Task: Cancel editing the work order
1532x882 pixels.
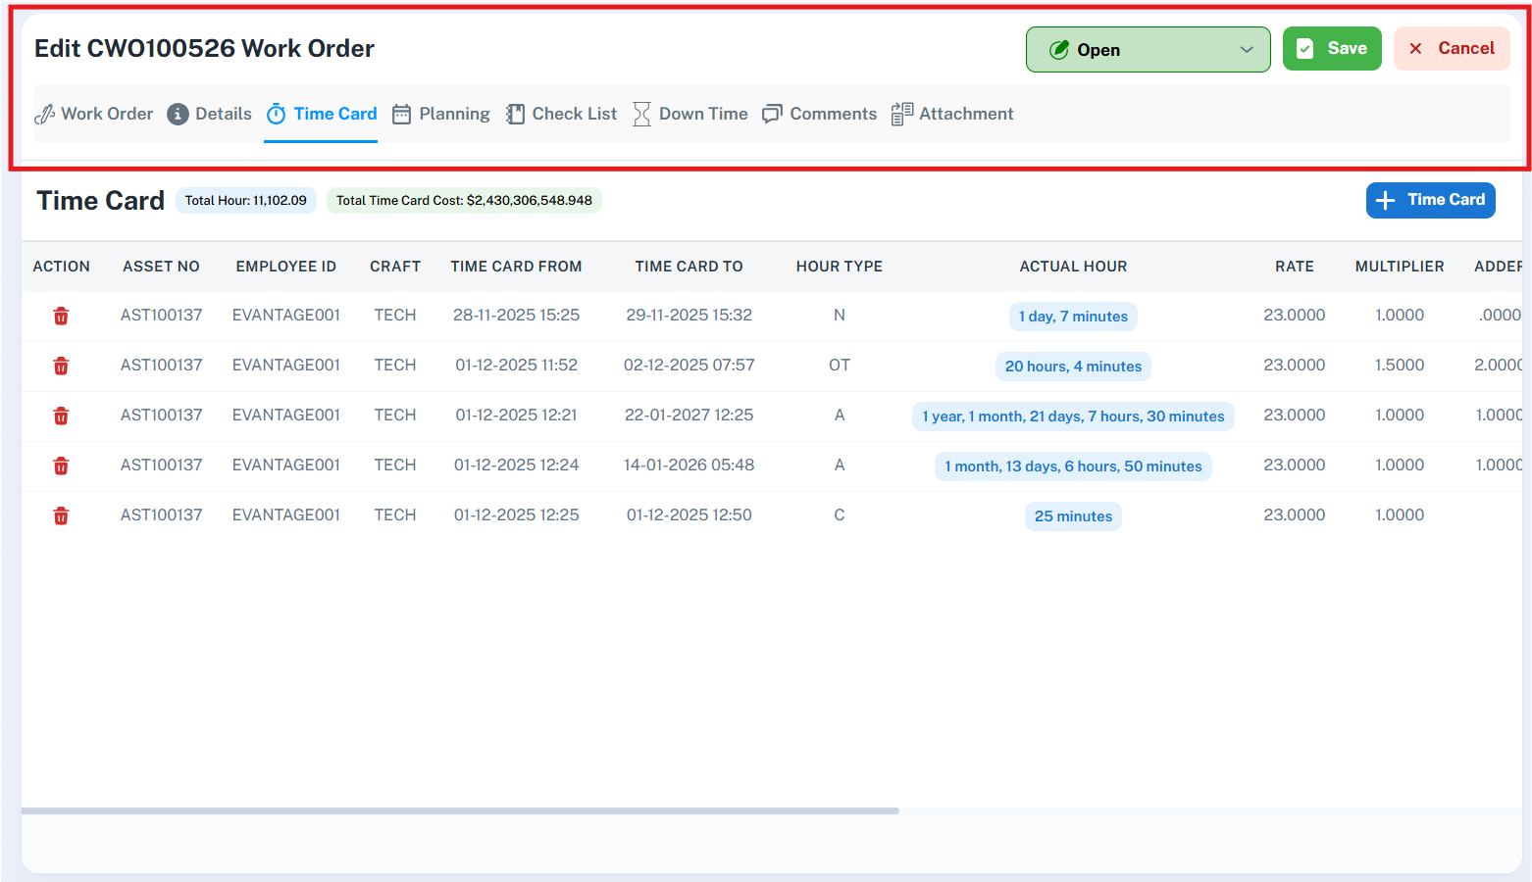Action: tap(1451, 49)
